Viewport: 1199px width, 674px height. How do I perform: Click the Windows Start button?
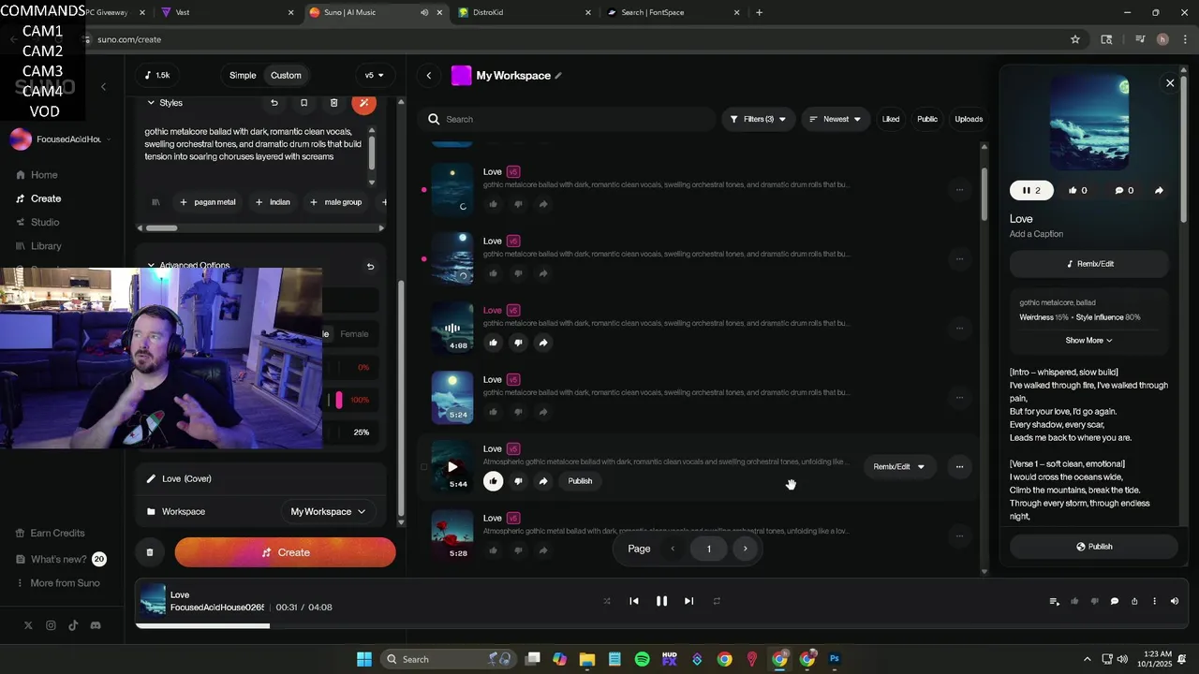coord(363,659)
